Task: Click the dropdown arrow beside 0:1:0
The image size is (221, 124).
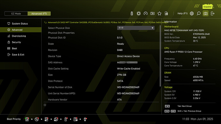Action: (152, 28)
